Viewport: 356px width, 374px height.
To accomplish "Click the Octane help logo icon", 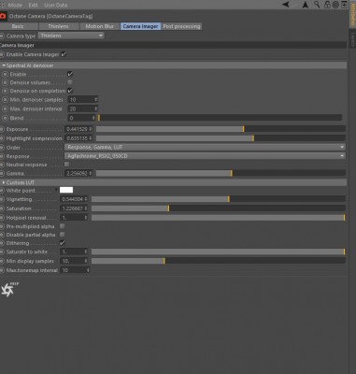I will (9, 290).
